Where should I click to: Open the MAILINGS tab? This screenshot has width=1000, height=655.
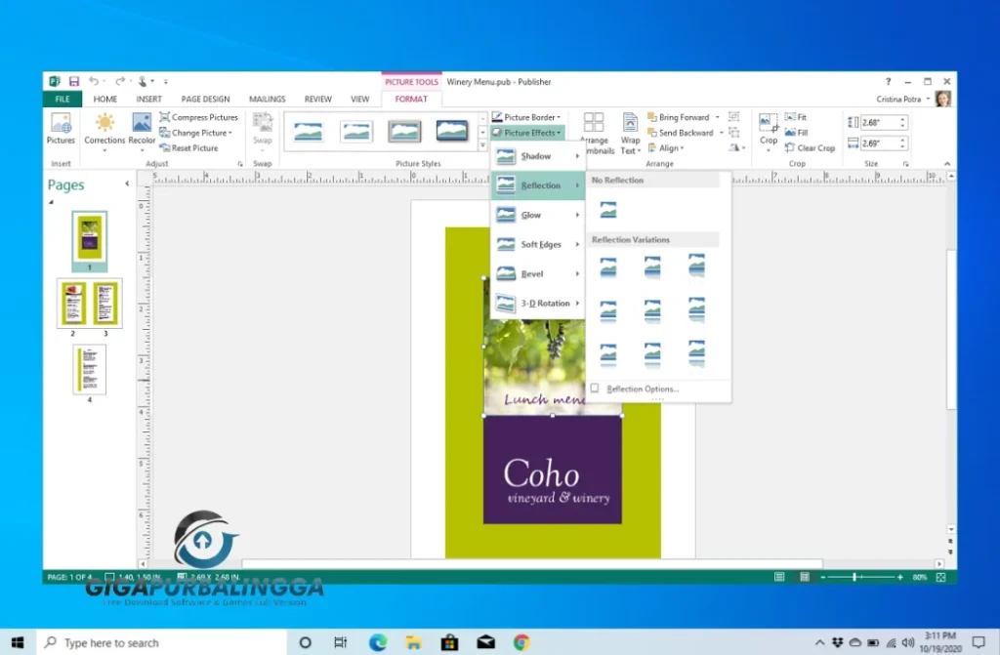(x=267, y=99)
